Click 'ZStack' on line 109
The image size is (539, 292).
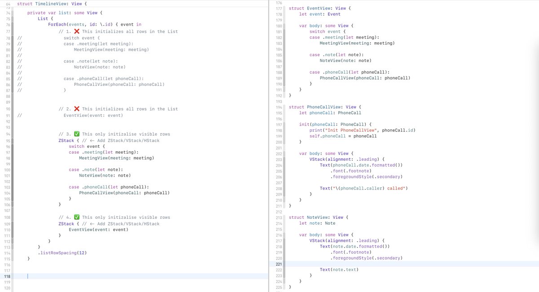(x=66, y=224)
